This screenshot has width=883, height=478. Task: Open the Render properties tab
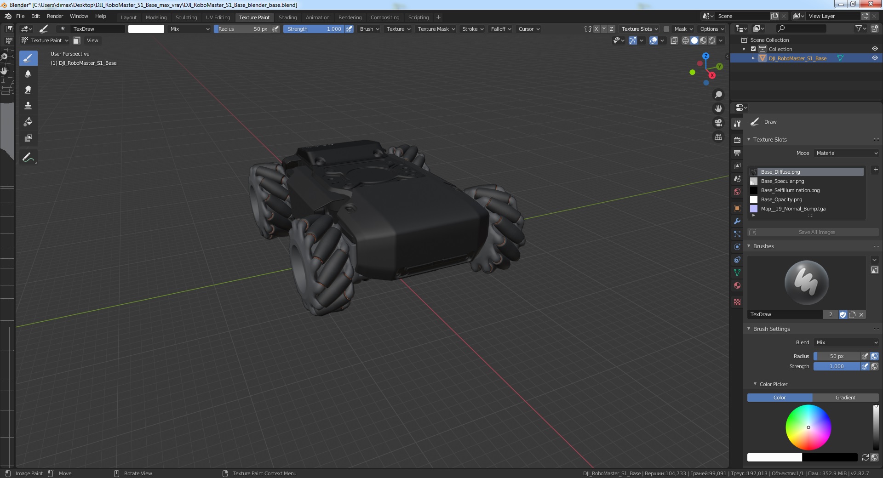[737, 140]
